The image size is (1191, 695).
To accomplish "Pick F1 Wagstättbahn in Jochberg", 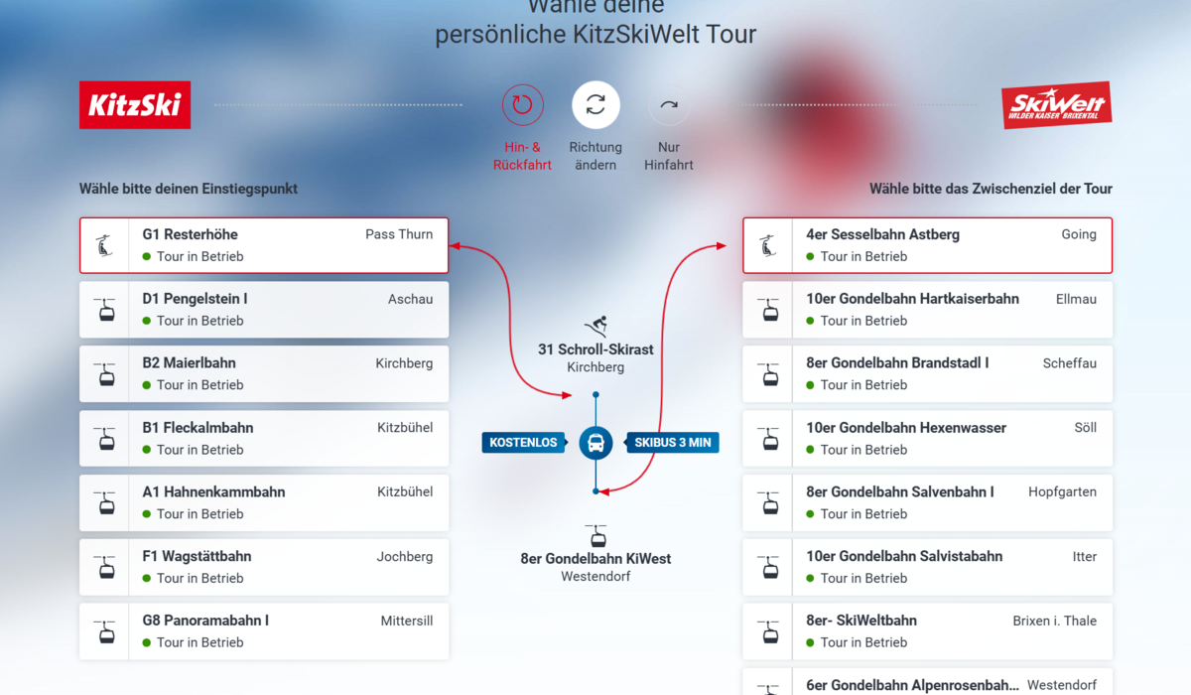I will pos(288,567).
